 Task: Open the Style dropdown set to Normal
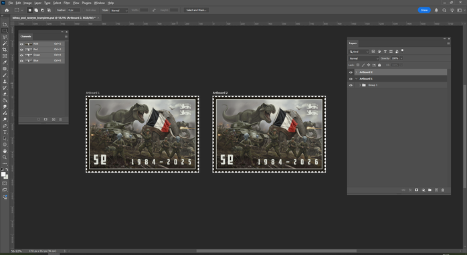[x=119, y=10]
